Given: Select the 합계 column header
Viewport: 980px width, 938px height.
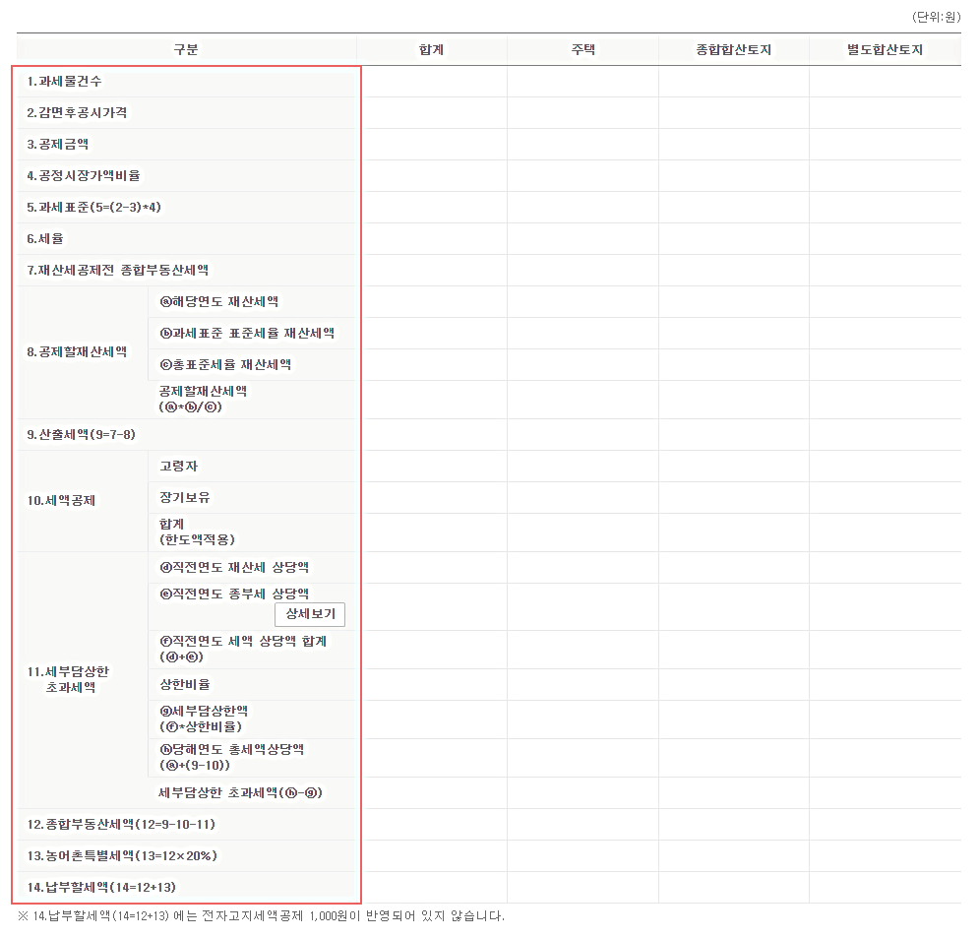Looking at the screenshot, I should click(x=431, y=49).
